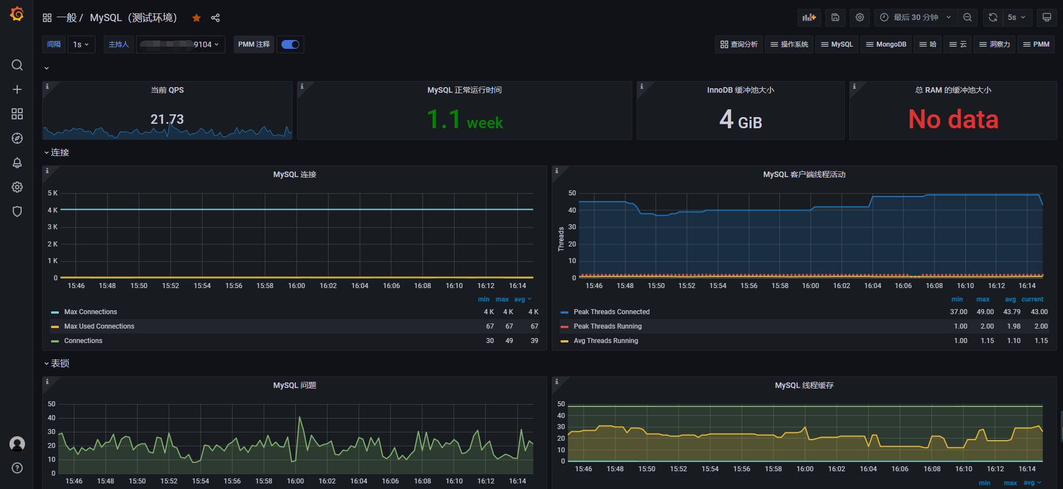1063x489 pixels.
Task: Click the MySQL（测试环境）dashboard title
Action: pyautogui.click(x=133, y=18)
